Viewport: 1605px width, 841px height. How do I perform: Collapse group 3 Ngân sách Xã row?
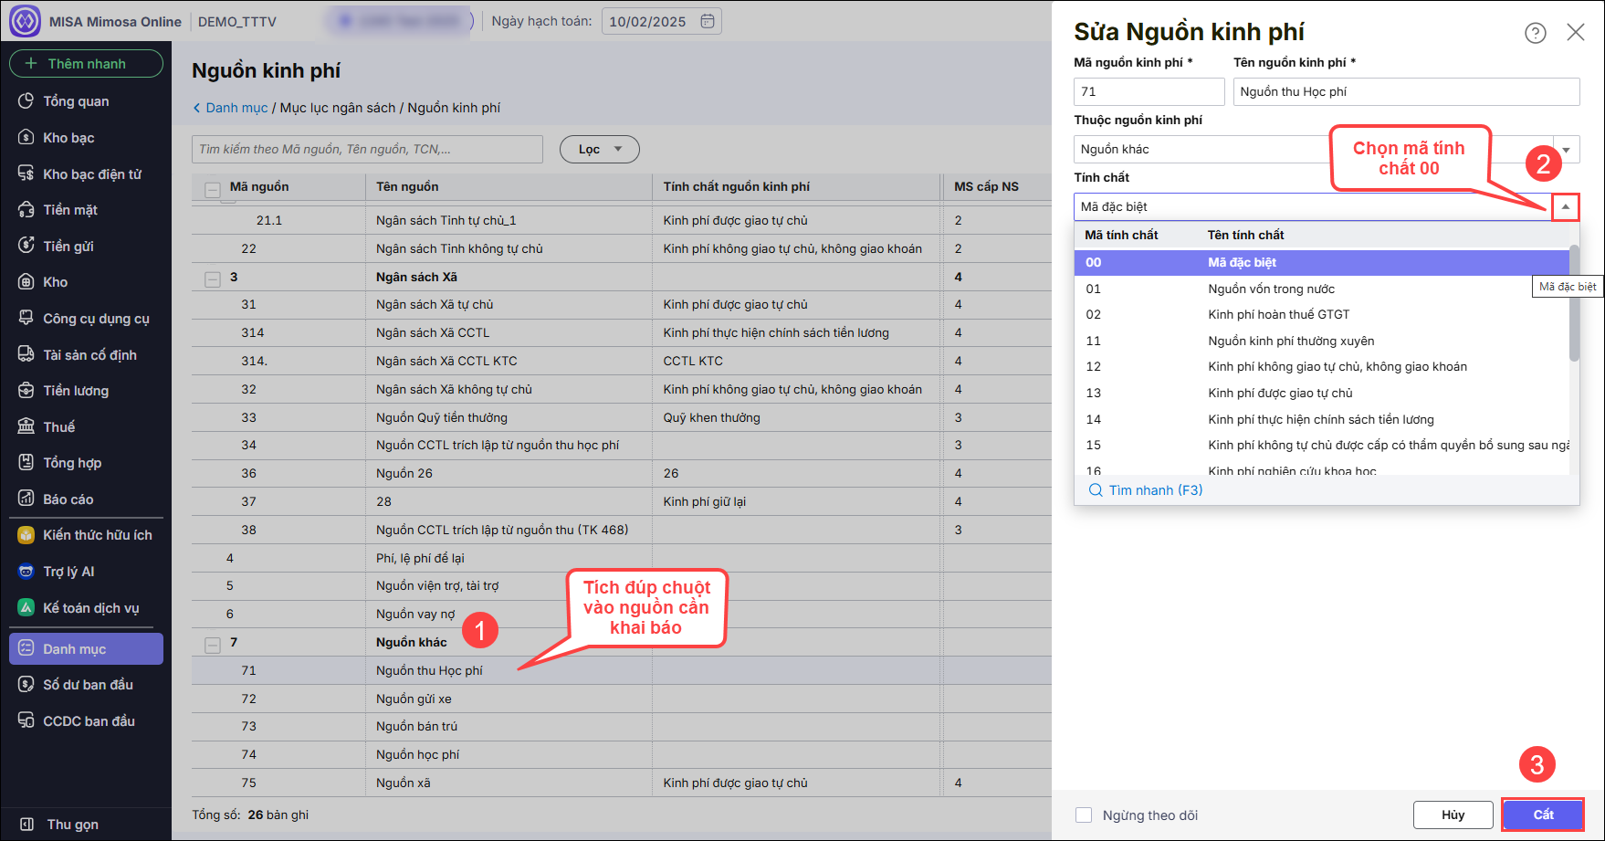(x=213, y=279)
